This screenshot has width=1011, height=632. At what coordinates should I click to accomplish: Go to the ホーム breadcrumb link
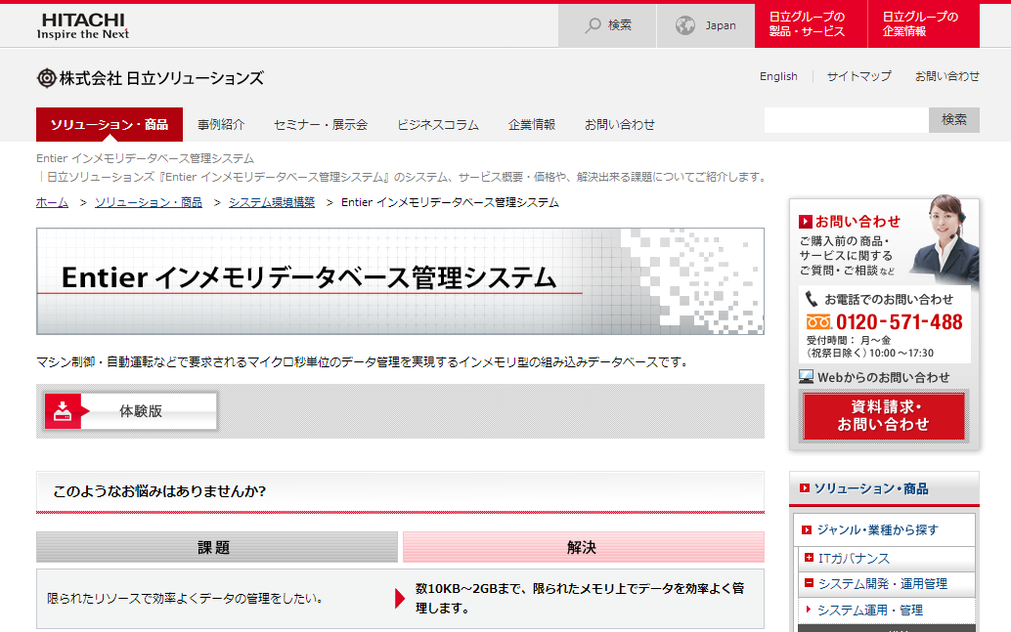pyautogui.click(x=52, y=202)
